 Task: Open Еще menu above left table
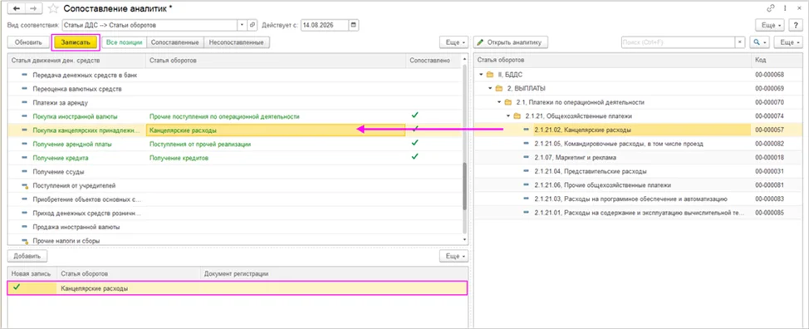pyautogui.click(x=454, y=42)
